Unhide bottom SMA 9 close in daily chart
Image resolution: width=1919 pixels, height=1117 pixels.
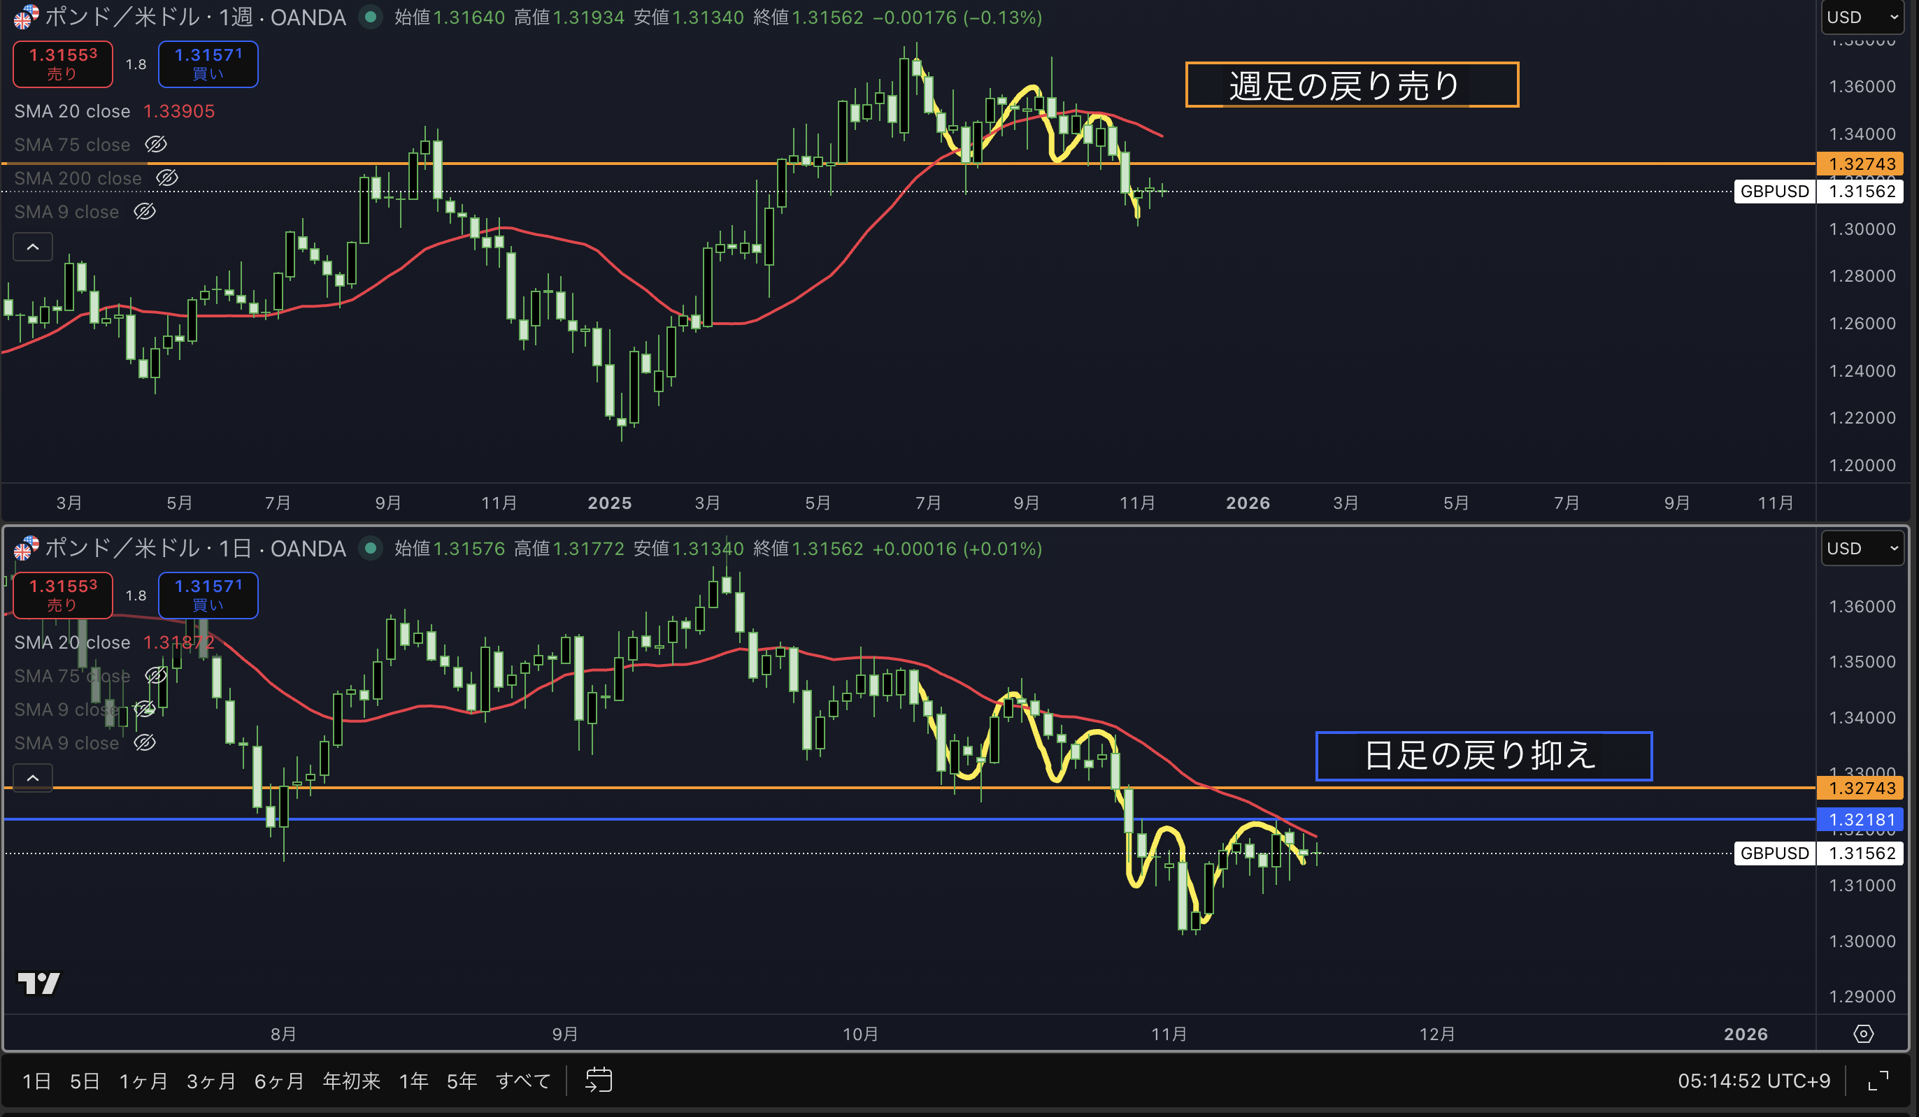(x=145, y=742)
